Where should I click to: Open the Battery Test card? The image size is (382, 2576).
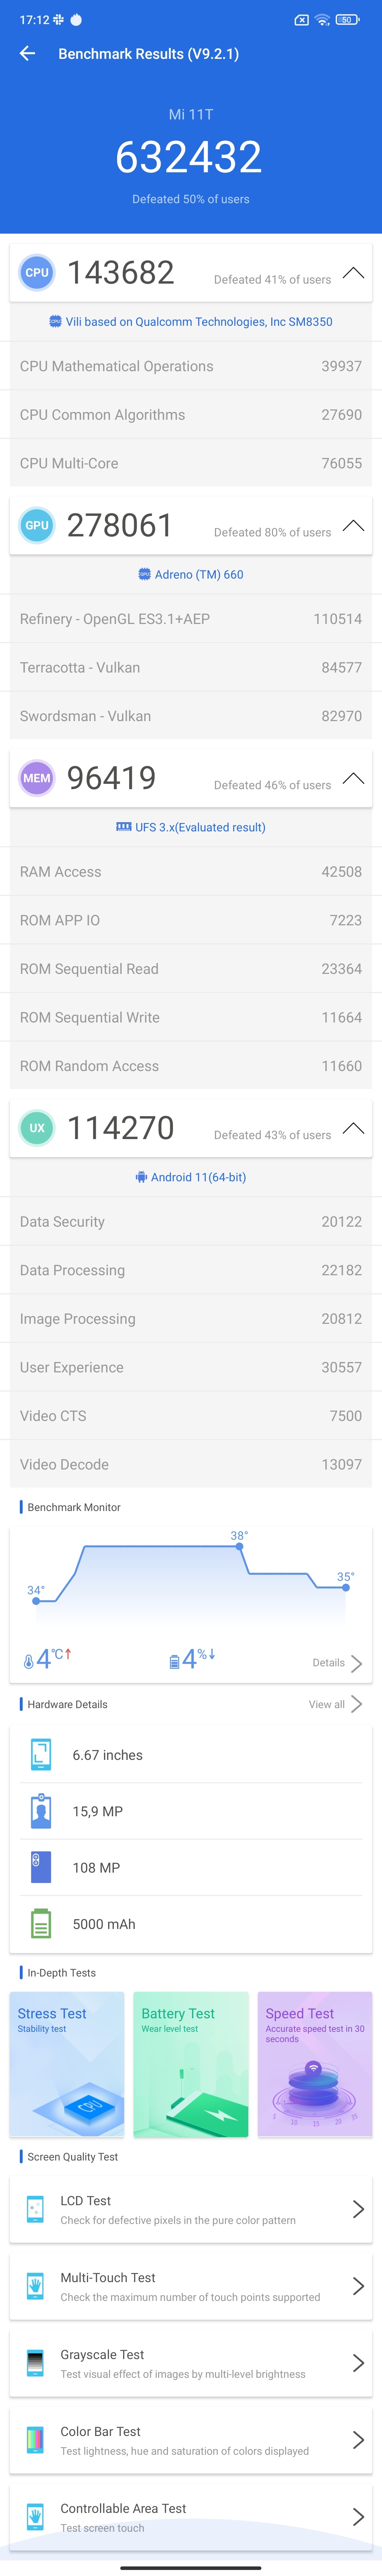click(x=191, y=2064)
